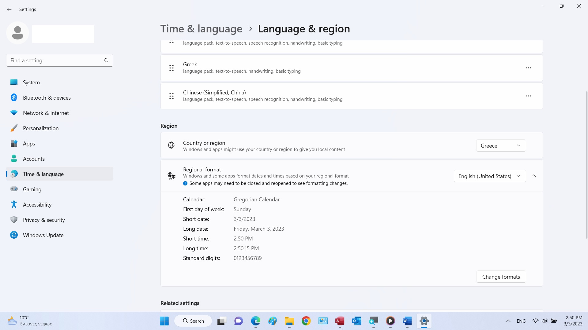The height and width of the screenshot is (330, 588).
Task: Open the Country or region dropdown showing Greece
Action: point(501,145)
